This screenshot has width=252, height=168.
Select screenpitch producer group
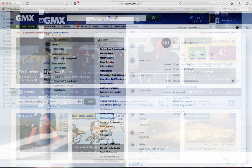pyautogui.click(x=65, y=81)
